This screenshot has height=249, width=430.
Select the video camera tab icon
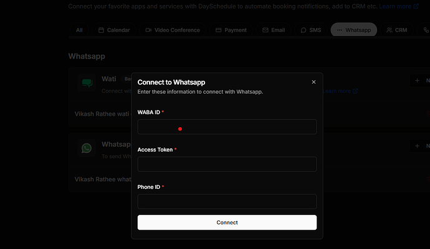point(148,30)
